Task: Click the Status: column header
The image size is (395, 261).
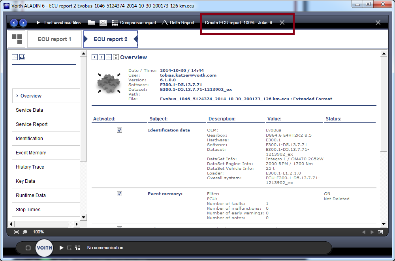Action: [x=333, y=119]
